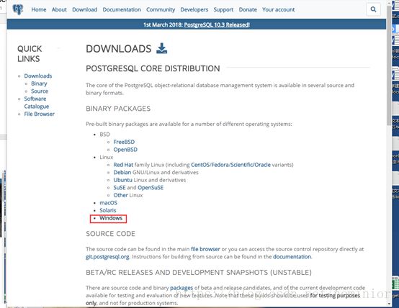Open Your account in the top navigation
Image resolution: width=399 pixels, height=308 pixels.
coord(279,9)
